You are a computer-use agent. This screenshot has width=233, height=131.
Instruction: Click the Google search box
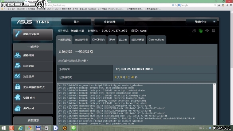point(197,5)
